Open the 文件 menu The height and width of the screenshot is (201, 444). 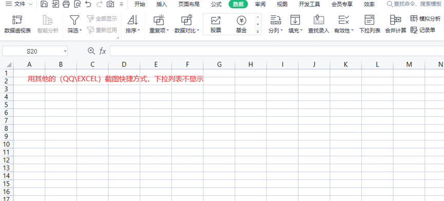(x=20, y=4)
